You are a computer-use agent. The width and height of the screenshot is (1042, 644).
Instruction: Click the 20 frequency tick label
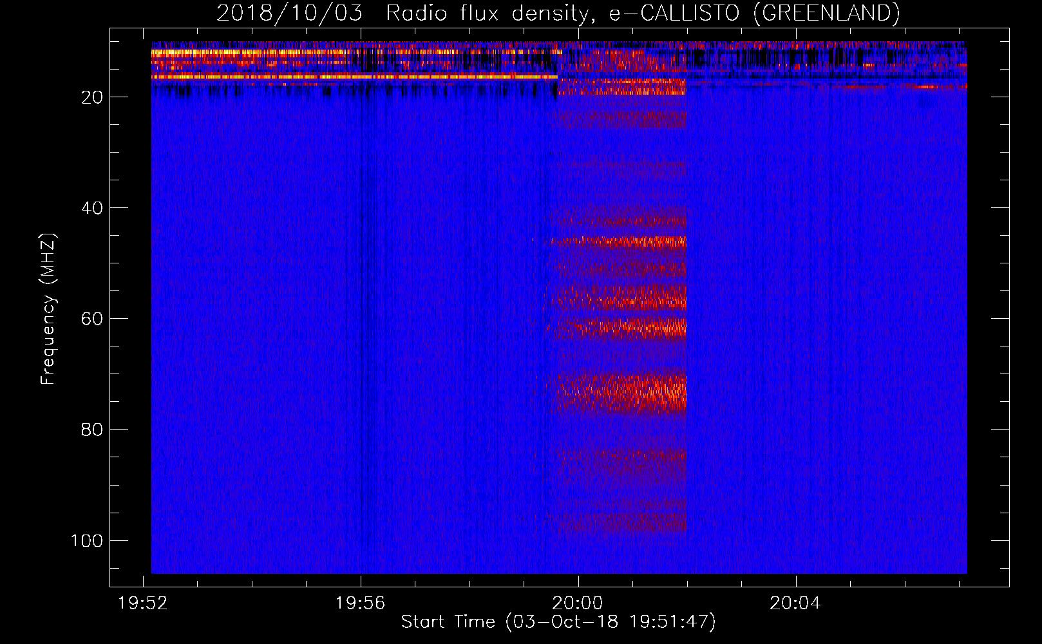(92, 97)
